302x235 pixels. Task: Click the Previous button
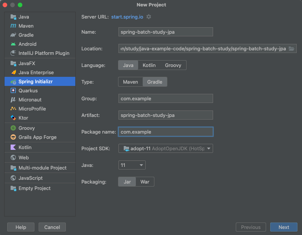tap(251, 227)
